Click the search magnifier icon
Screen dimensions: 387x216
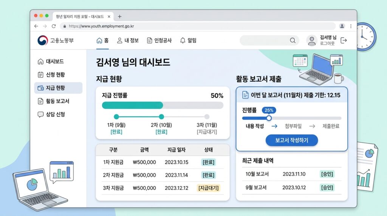[x=293, y=40]
